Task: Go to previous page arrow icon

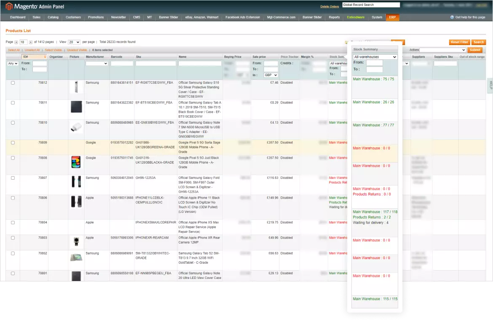Action: (16, 42)
